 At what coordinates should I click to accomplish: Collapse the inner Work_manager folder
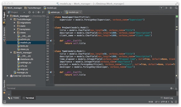[11, 53]
